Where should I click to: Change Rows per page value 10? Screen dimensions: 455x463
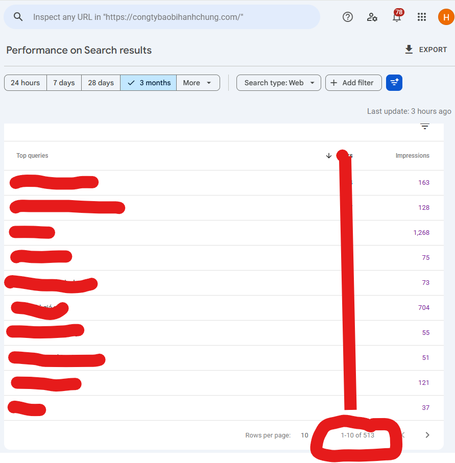pyautogui.click(x=304, y=435)
